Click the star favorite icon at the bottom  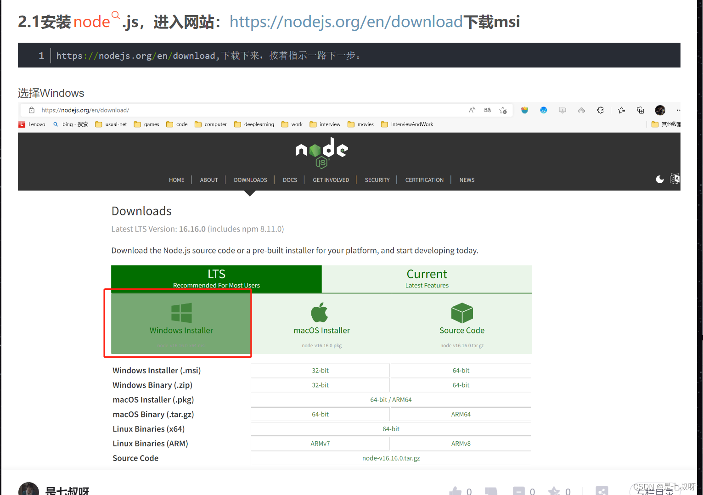554,491
